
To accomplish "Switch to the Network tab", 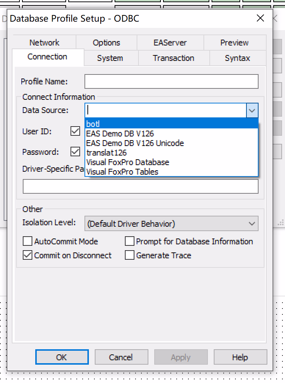I will tap(44, 43).
